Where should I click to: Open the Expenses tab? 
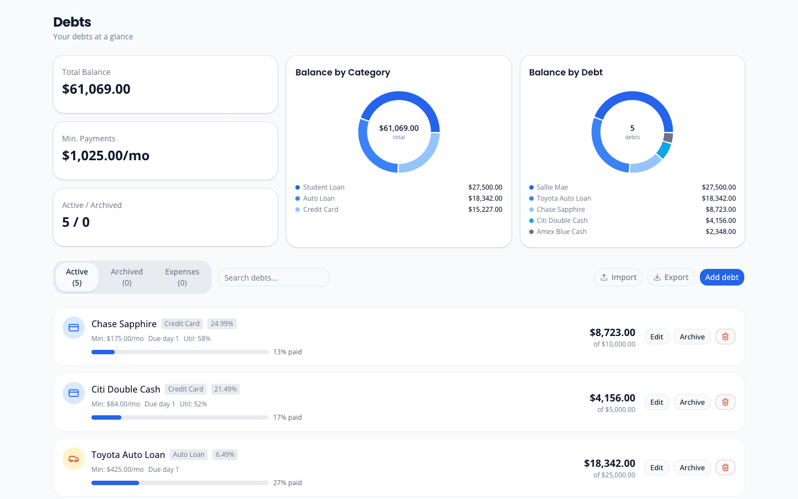point(182,277)
